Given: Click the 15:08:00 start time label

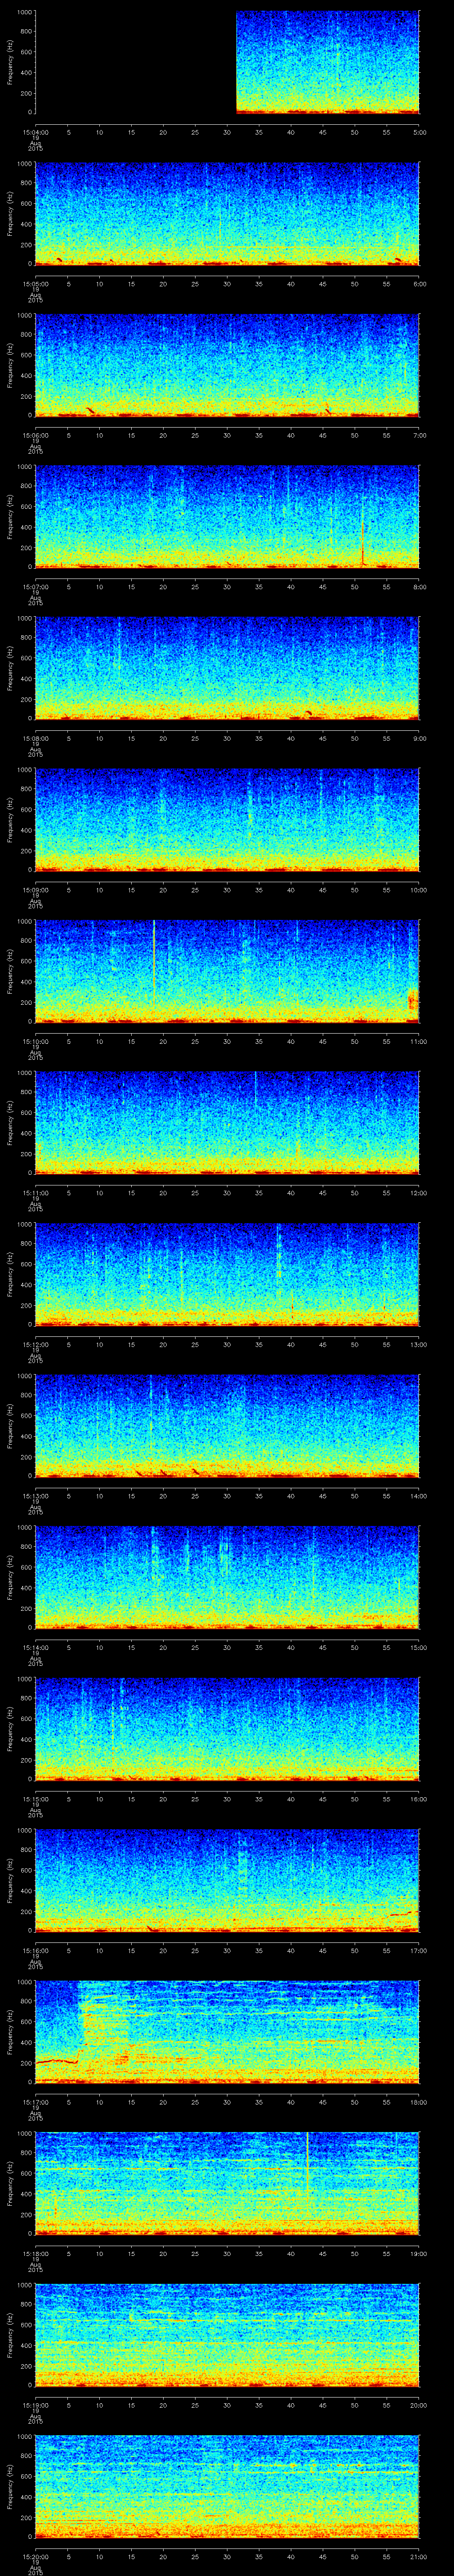Looking at the screenshot, I should coord(35,738).
